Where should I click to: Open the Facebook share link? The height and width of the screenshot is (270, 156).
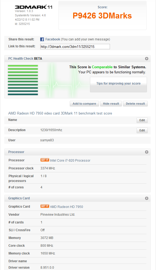coord(53,39)
